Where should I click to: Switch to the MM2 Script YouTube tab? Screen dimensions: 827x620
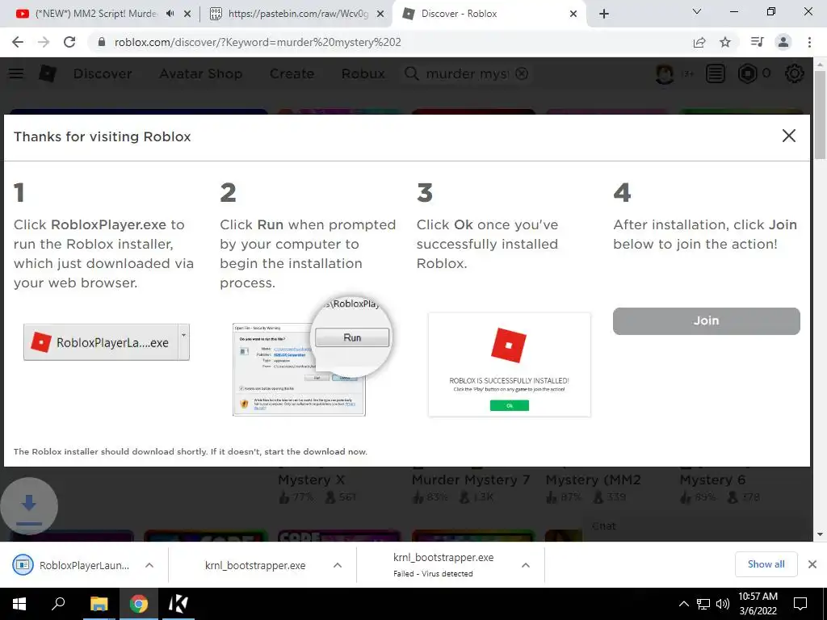[x=95, y=14]
